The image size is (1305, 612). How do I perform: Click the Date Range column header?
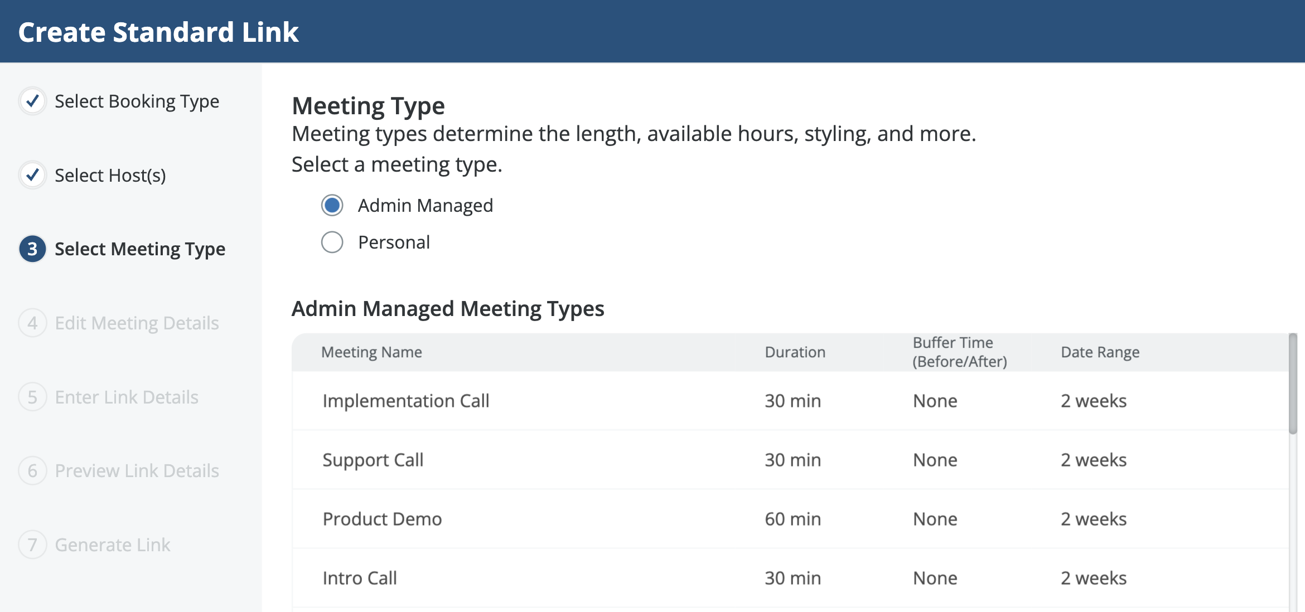(1100, 352)
